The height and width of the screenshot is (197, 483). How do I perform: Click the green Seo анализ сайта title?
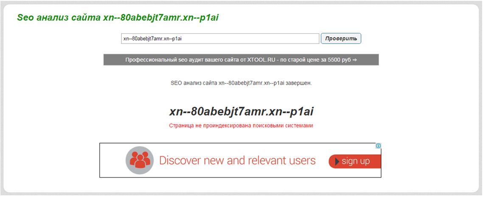pos(118,17)
